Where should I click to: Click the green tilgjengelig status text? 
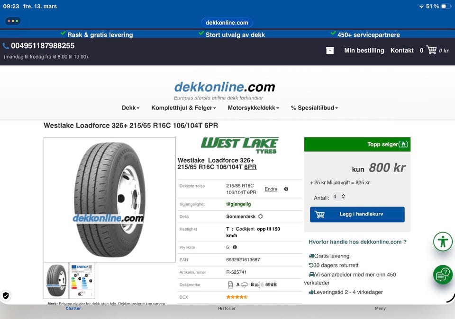tap(238, 204)
